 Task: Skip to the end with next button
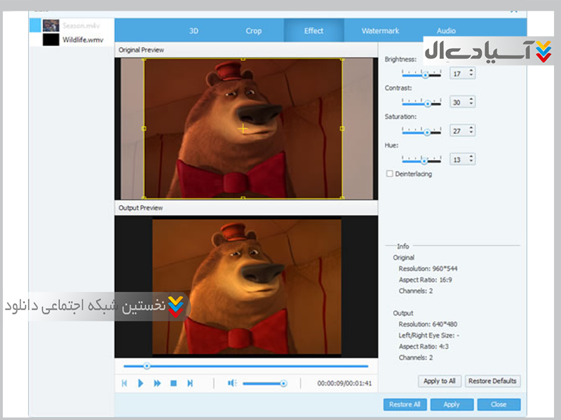point(190,384)
